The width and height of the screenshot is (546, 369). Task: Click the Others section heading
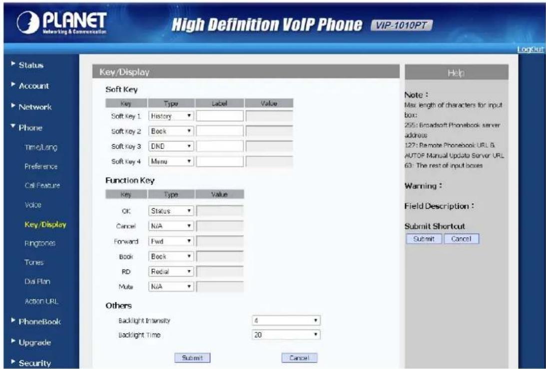[x=118, y=306]
